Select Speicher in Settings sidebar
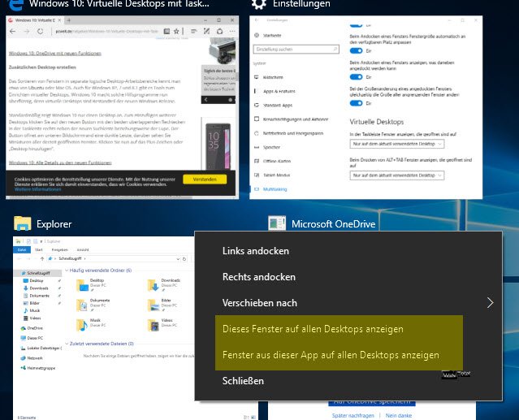This screenshot has width=519, height=420. pyautogui.click(x=271, y=147)
